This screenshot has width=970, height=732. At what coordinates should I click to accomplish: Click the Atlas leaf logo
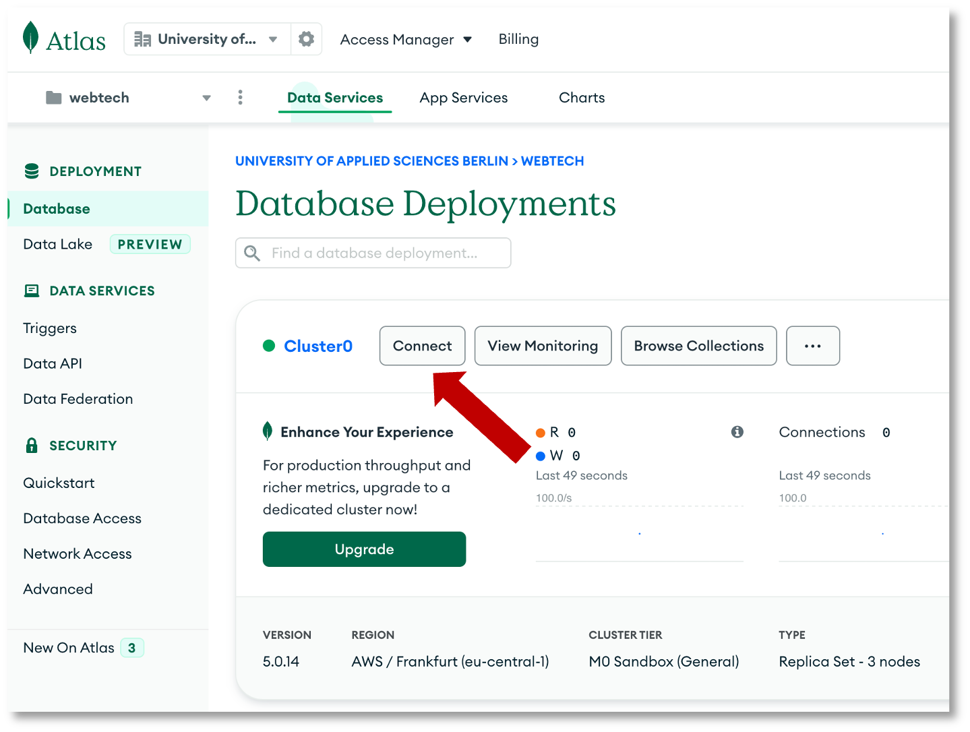[x=30, y=37]
